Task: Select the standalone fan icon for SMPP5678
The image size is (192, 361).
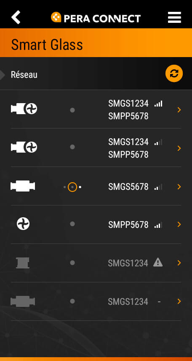Action: pos(23,224)
